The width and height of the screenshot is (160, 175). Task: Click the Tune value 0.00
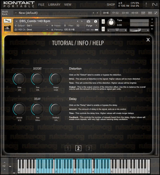pyautogui.click(x=119, y=25)
